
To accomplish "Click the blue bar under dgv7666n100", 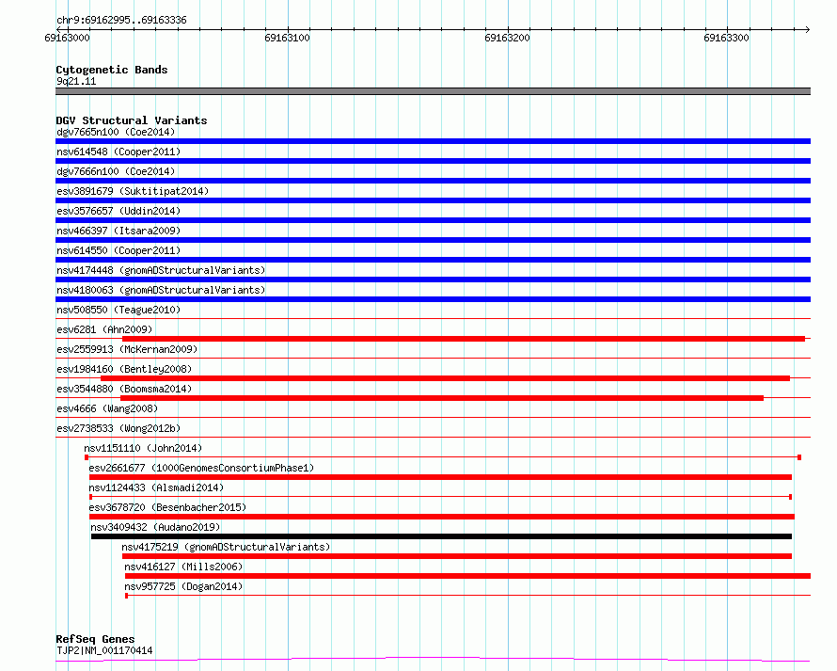I will coord(433,181).
